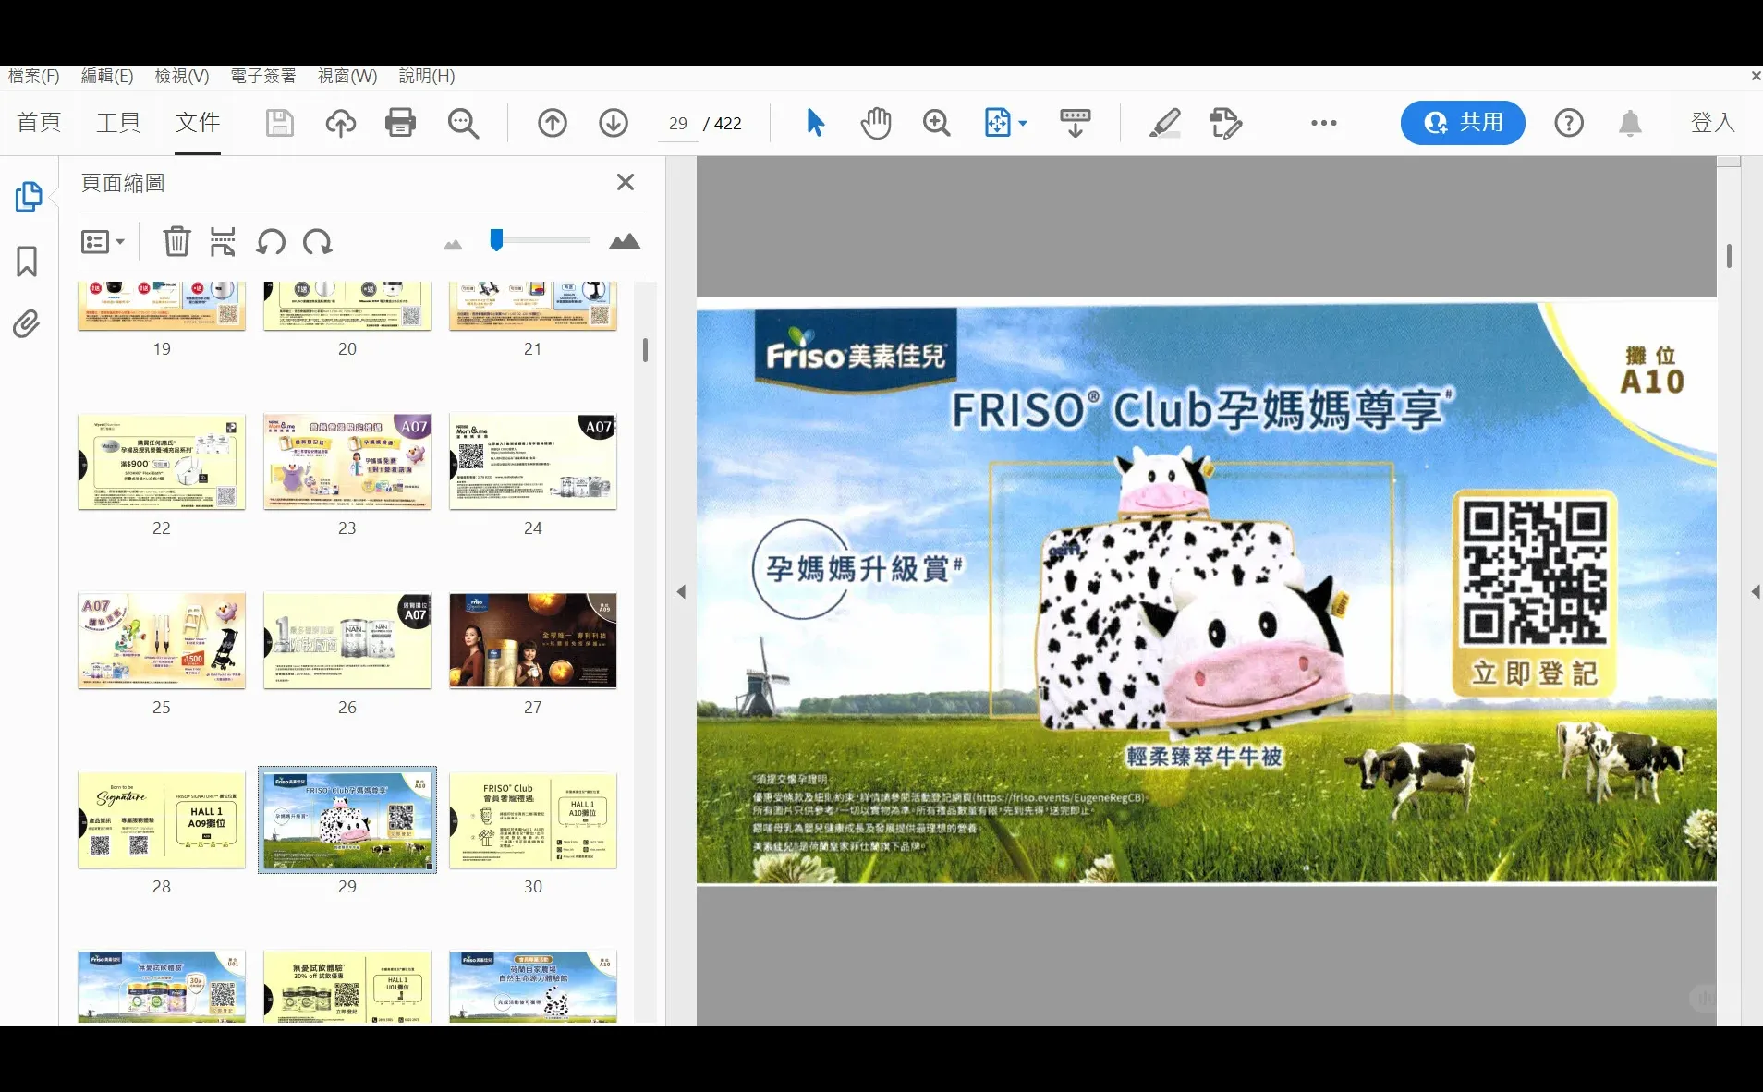Image resolution: width=1763 pixels, height=1092 pixels.
Task: Open the notifications bell icon
Action: coord(1630,123)
